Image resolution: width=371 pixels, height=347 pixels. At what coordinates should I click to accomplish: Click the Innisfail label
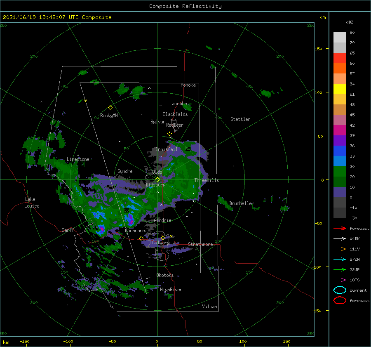[167, 149]
